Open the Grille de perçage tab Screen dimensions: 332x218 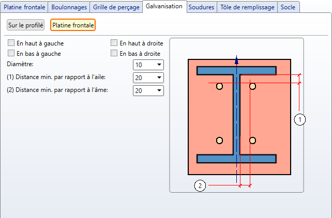[x=116, y=7]
